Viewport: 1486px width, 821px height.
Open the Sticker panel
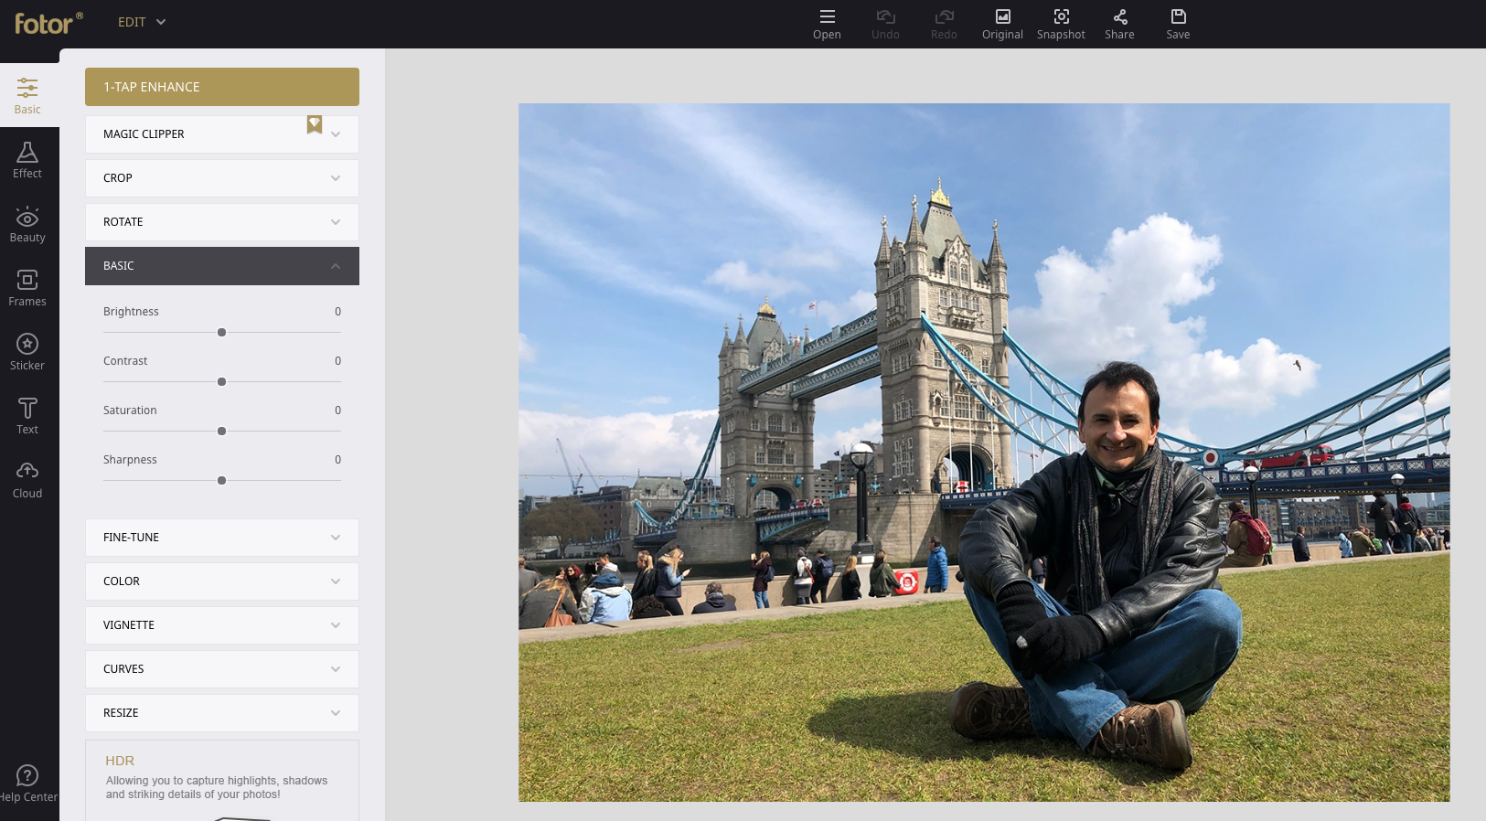tap(27, 352)
